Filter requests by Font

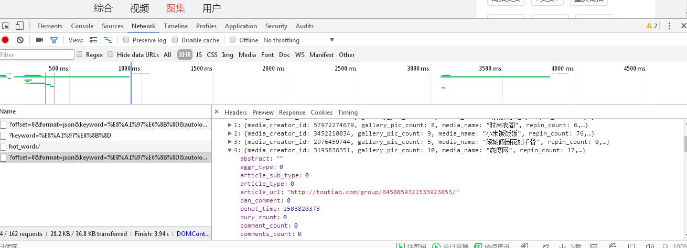pyautogui.click(x=267, y=54)
